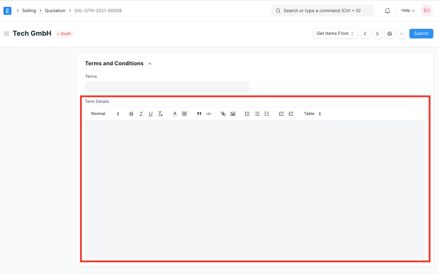Click the Terms selection field
This screenshot has height=274, width=439.
point(167,87)
